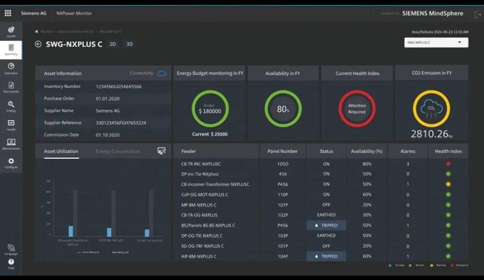This screenshot has height=280, width=484.
Task: Sort by the Availability (%) column header
Action: pyautogui.click(x=367, y=151)
